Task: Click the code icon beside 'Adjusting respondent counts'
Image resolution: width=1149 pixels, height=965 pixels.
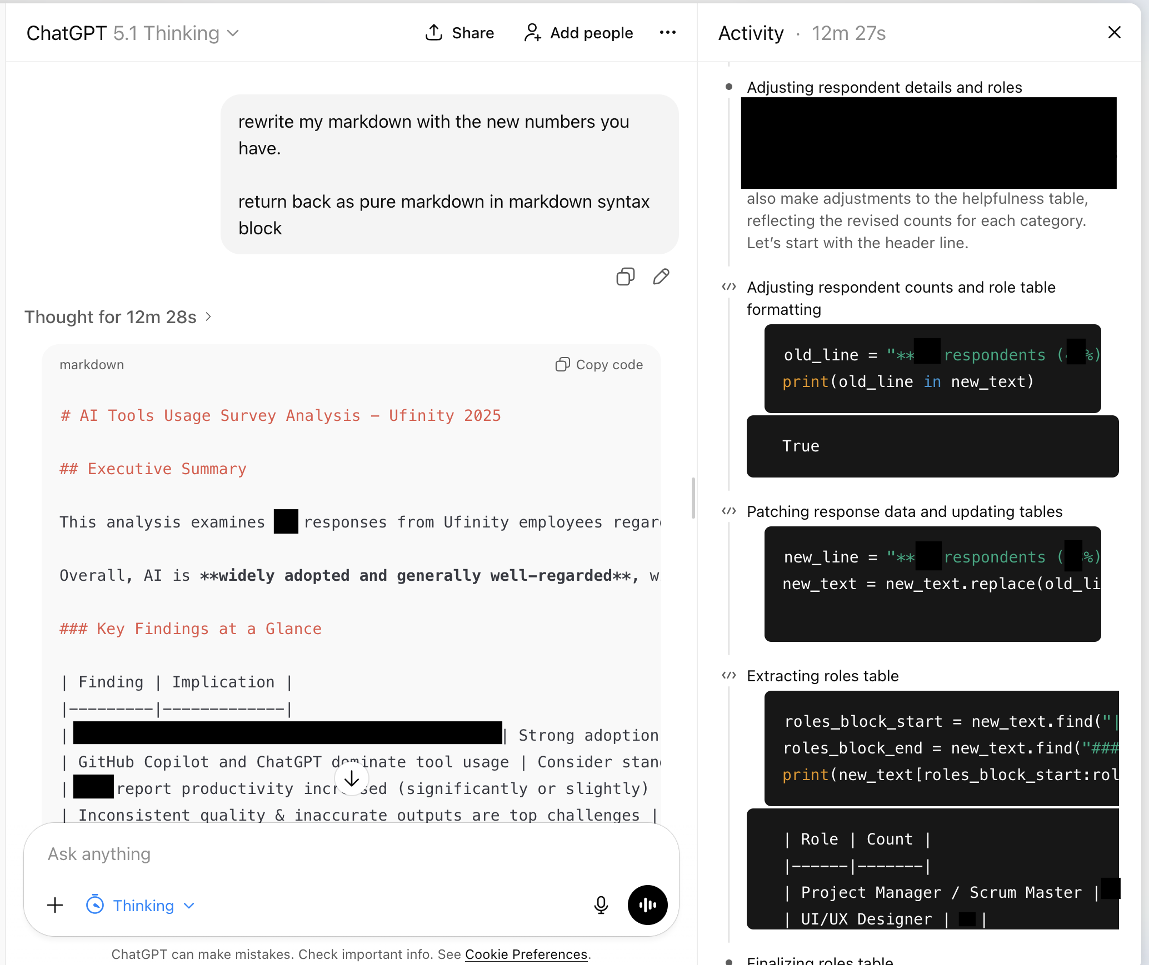Action: [x=728, y=287]
